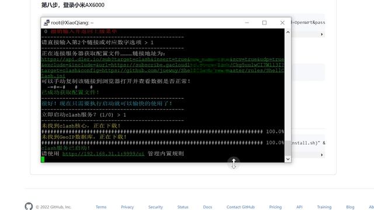Screen dimensions: 374x210
Task: Open the Security footer link
Action: click(x=155, y=207)
